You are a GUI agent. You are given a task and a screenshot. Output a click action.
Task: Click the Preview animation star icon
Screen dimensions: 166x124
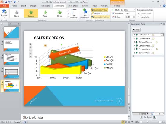(x=4, y=11)
